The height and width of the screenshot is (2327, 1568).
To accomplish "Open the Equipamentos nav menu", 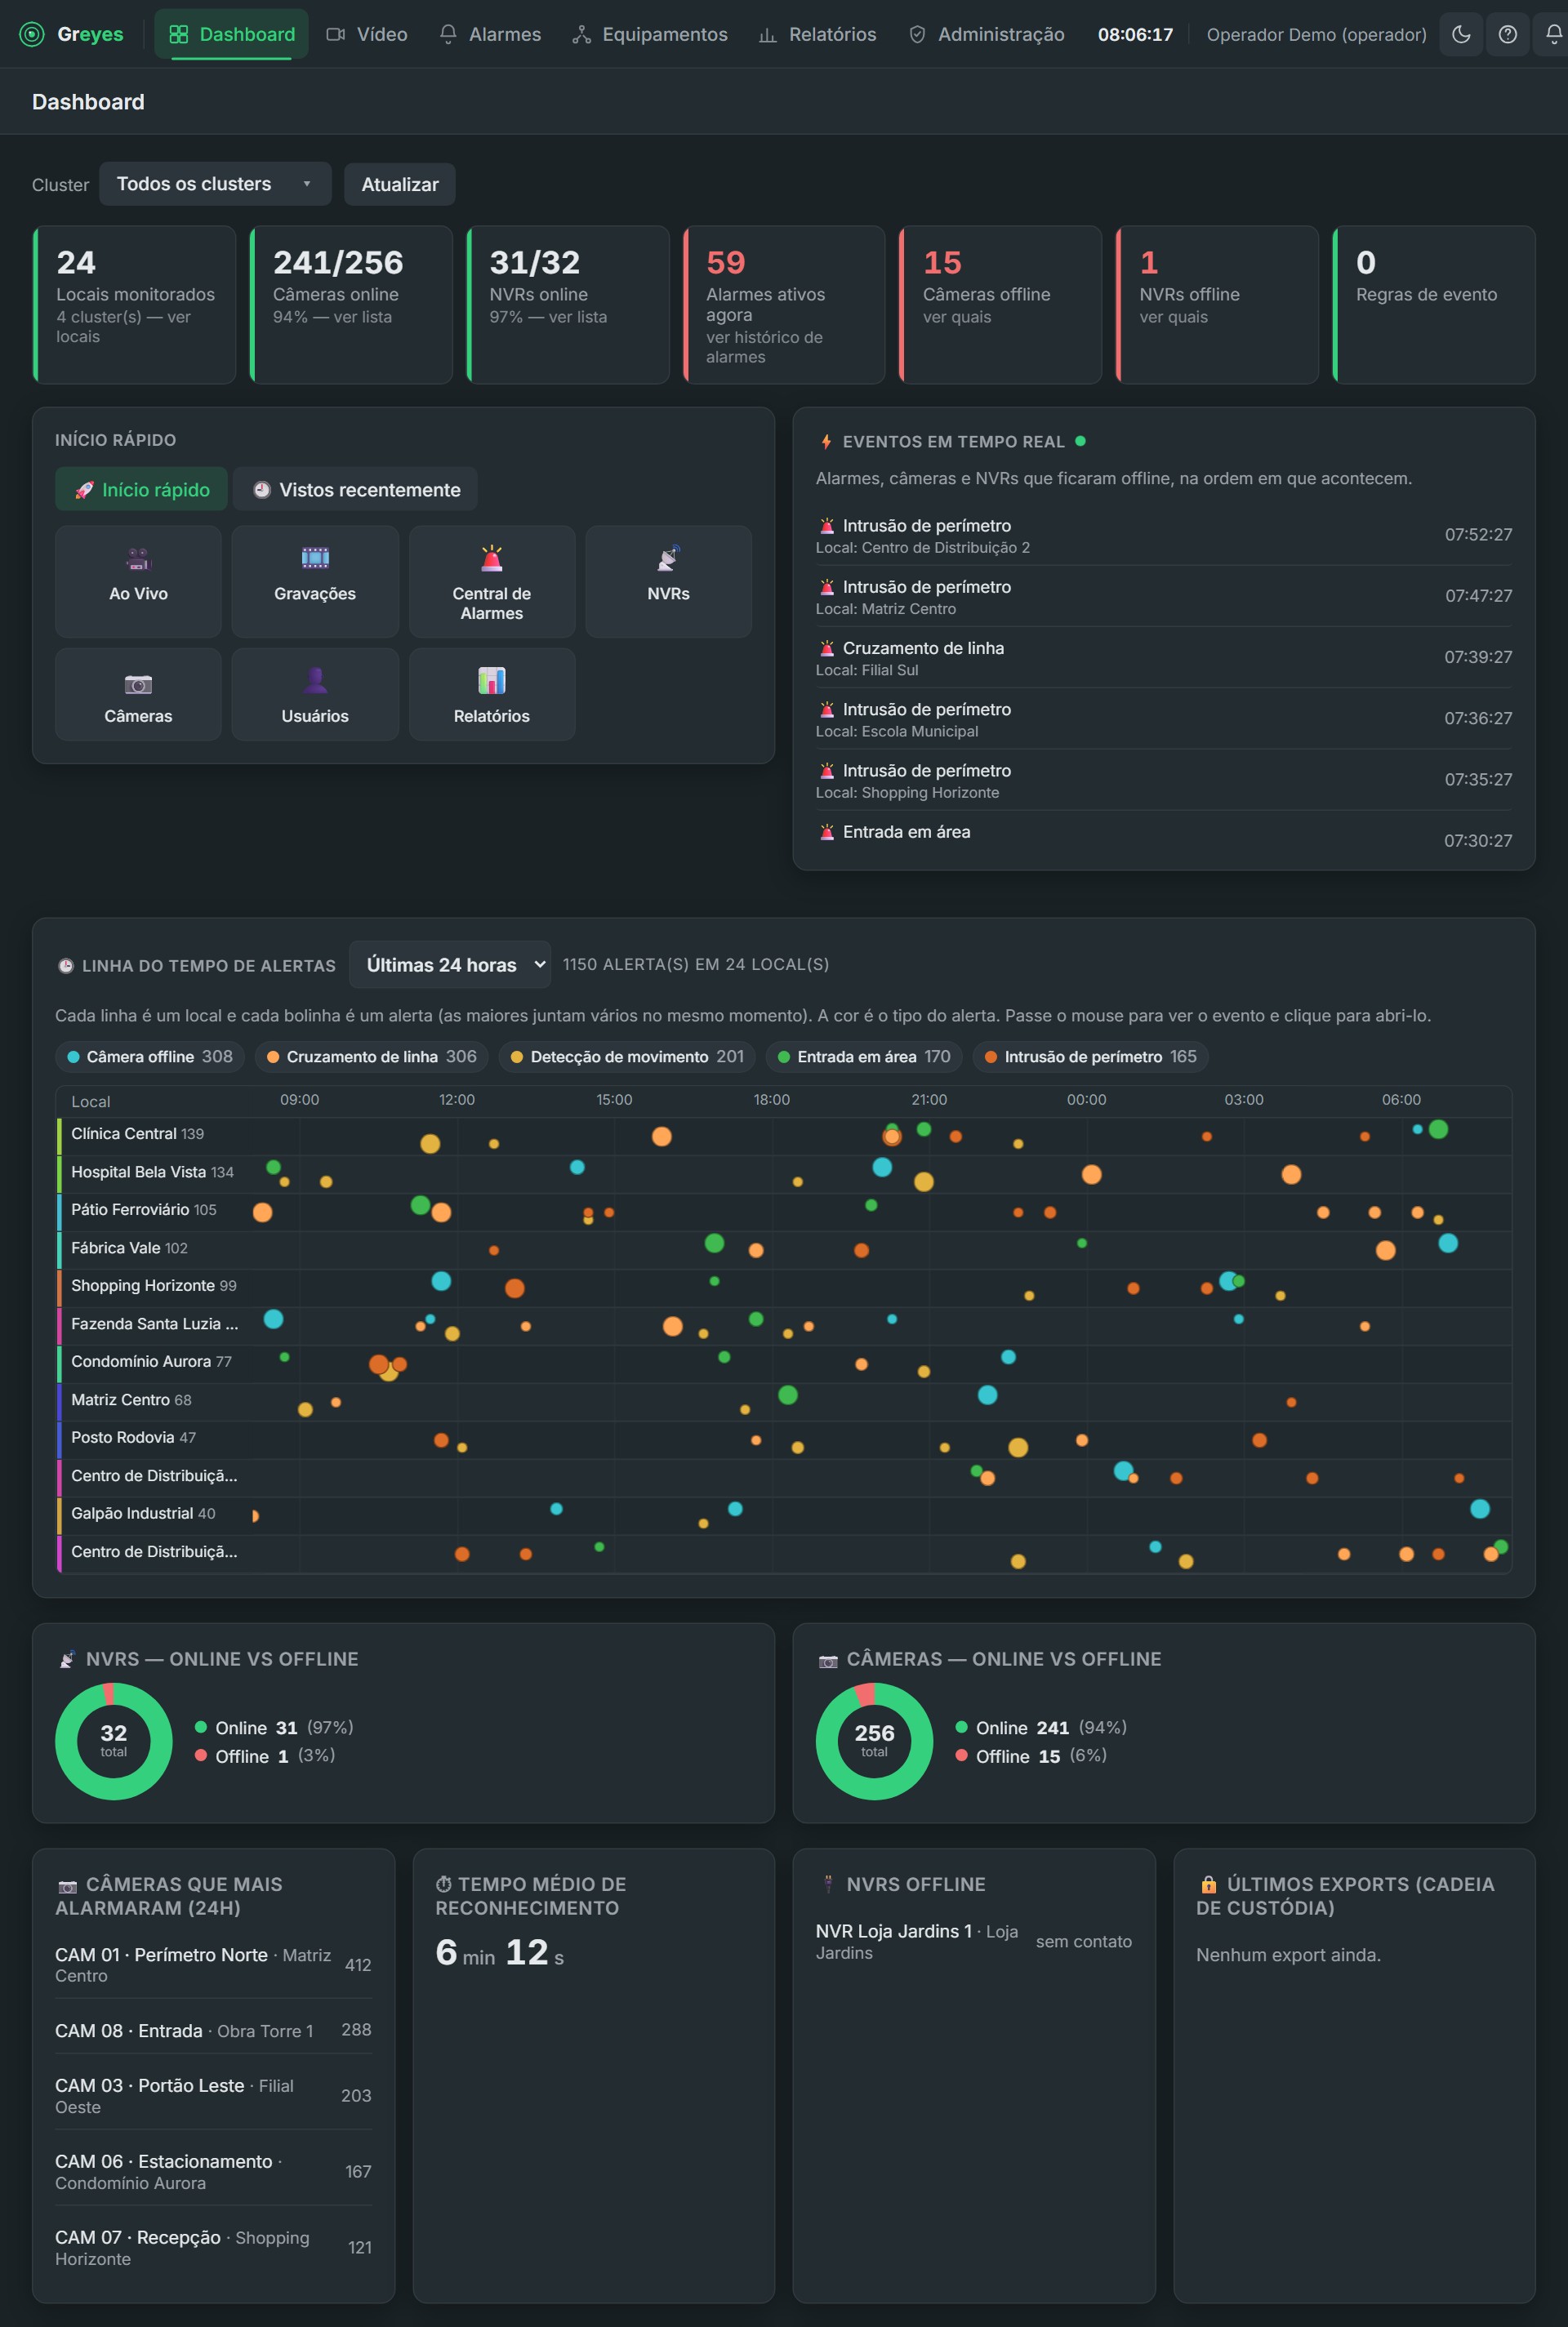I will click(x=650, y=34).
